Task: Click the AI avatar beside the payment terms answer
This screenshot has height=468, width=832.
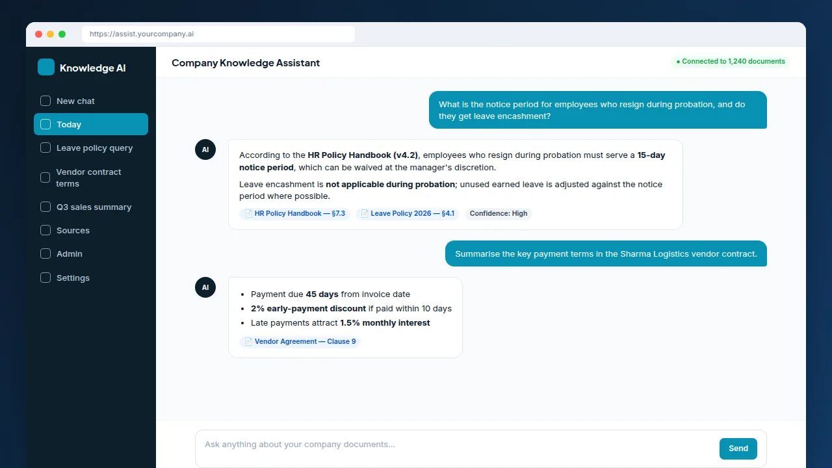Action: 205,287
